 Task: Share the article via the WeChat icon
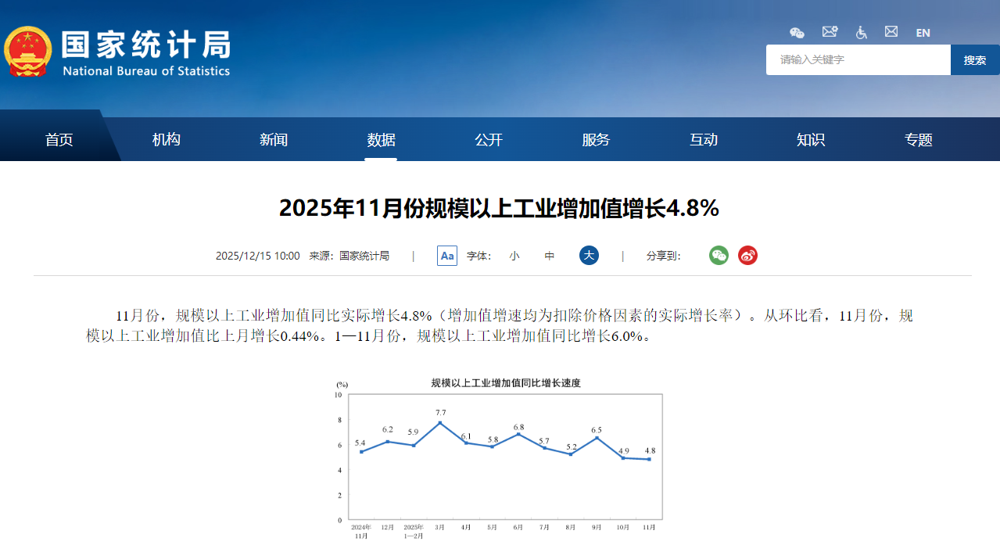pyautogui.click(x=719, y=255)
